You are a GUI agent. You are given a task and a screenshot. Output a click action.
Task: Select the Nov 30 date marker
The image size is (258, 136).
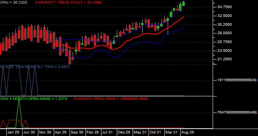coord(45,132)
